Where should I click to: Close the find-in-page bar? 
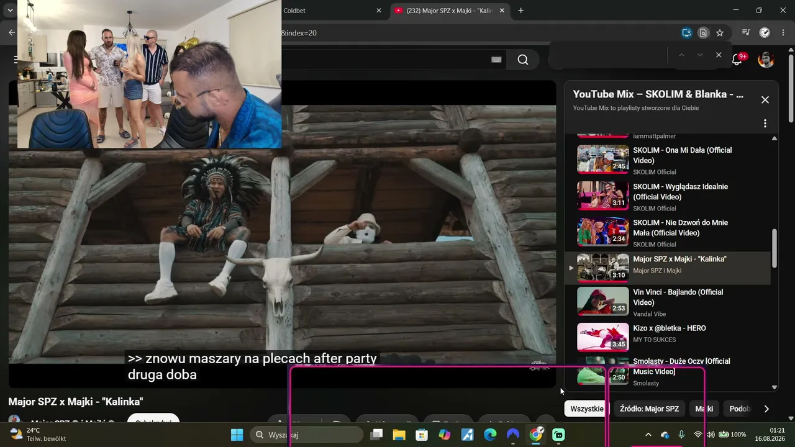coord(719,55)
